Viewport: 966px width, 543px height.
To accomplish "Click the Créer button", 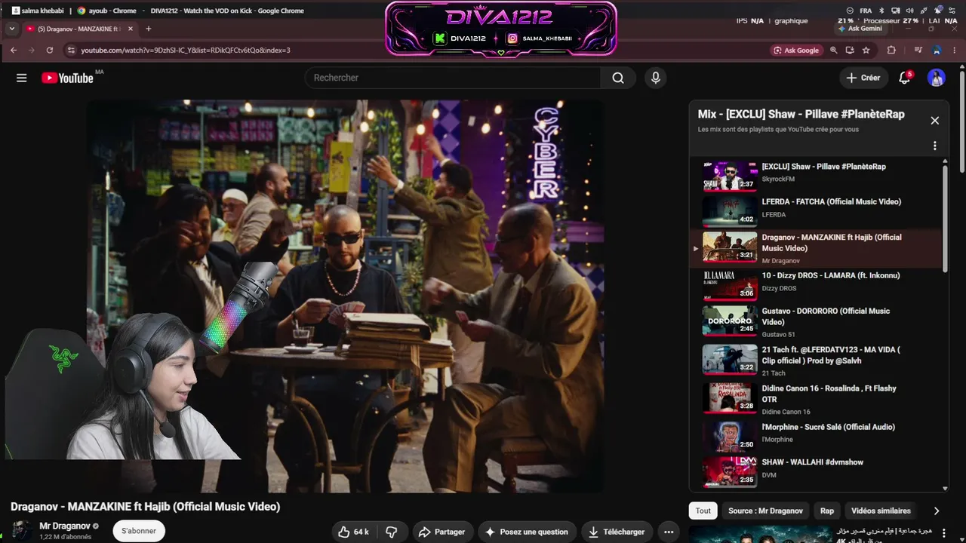I will (863, 78).
